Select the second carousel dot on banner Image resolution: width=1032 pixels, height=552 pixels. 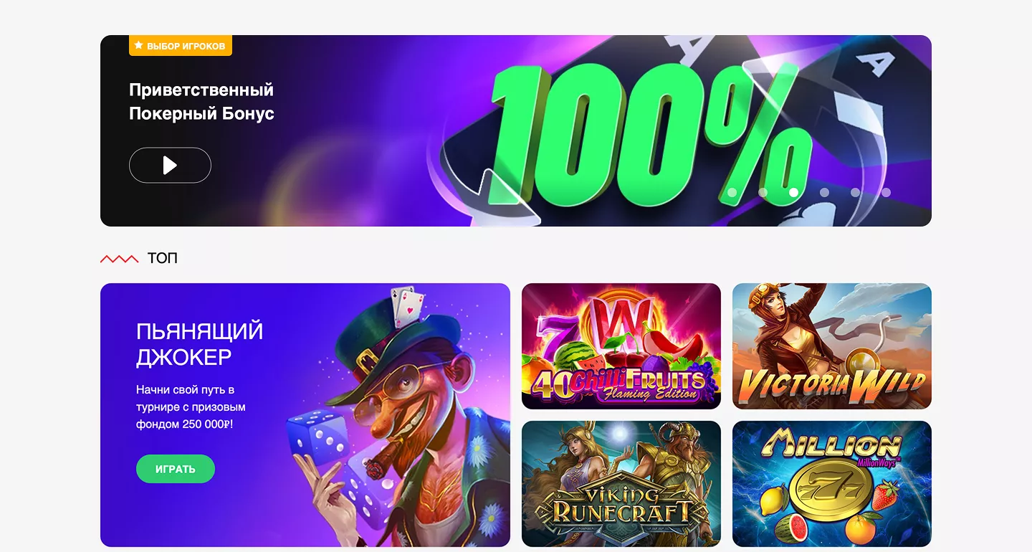click(x=763, y=192)
